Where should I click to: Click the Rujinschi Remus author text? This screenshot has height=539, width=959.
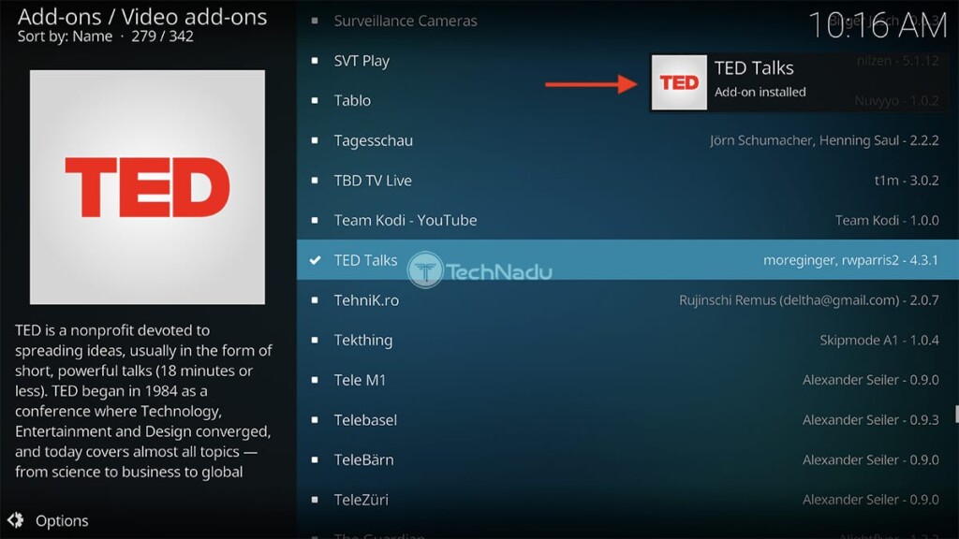coord(808,300)
